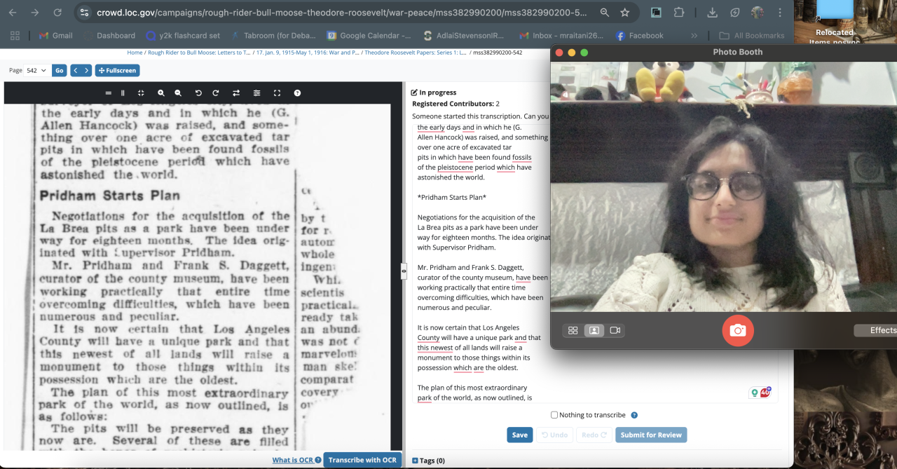Open Gmail bookmark
Screen dimensions: 897x469
tap(55, 36)
